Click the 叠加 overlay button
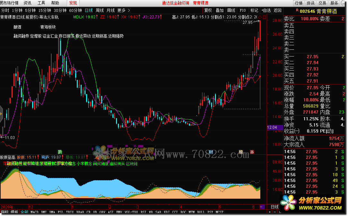The width and height of the screenshot is (348, 216). coord(219,10)
